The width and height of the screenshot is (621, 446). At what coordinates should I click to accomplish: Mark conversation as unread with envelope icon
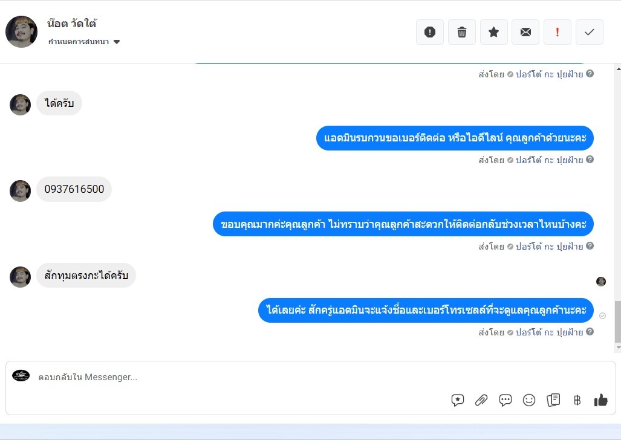[525, 32]
